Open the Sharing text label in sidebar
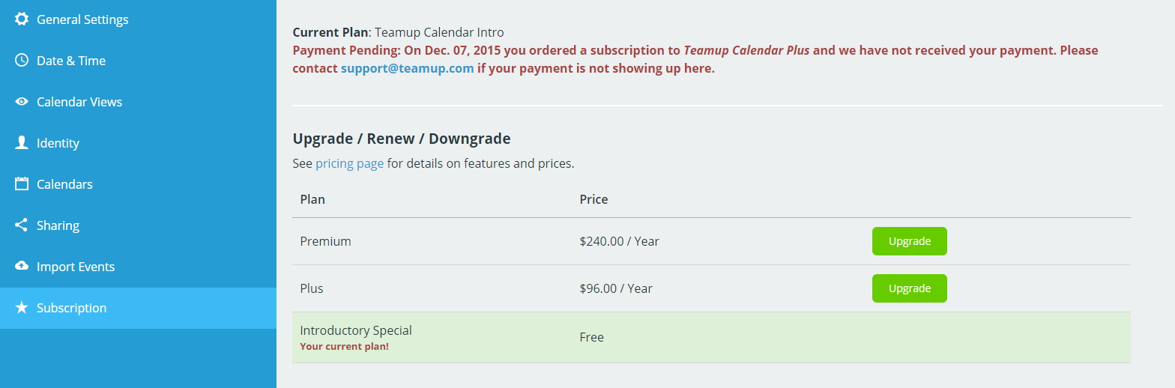1175x388 pixels. tap(58, 225)
